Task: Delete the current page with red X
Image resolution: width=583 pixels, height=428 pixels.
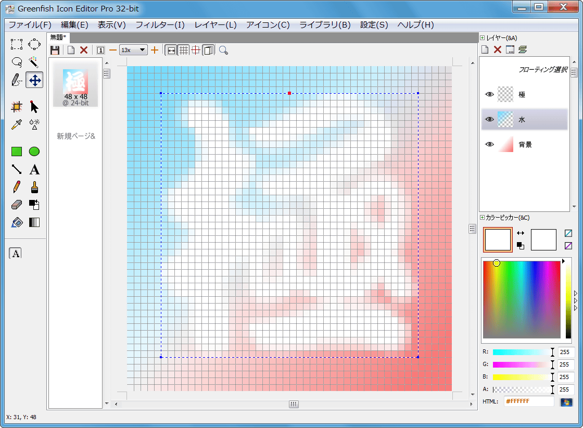Action: click(84, 50)
